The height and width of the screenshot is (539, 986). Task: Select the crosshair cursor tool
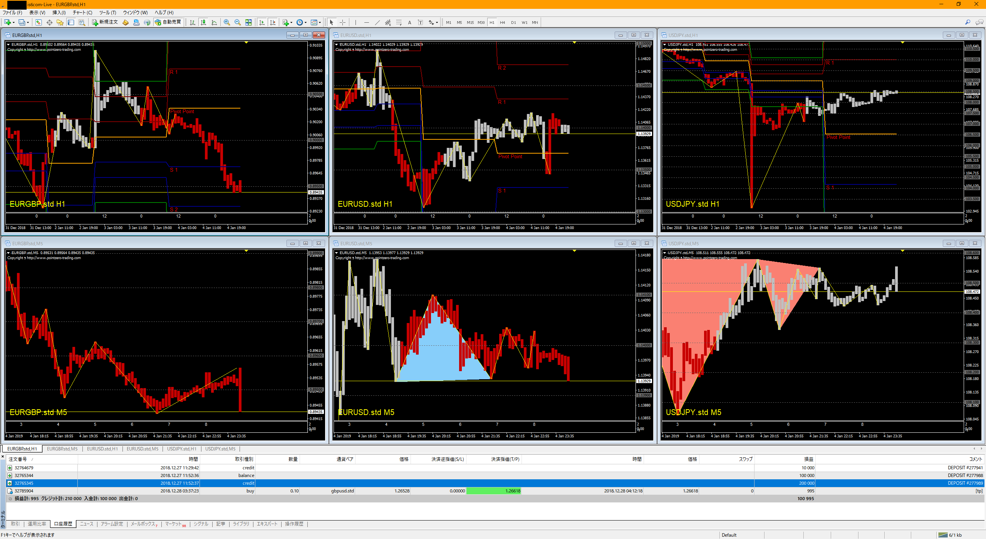(x=342, y=23)
